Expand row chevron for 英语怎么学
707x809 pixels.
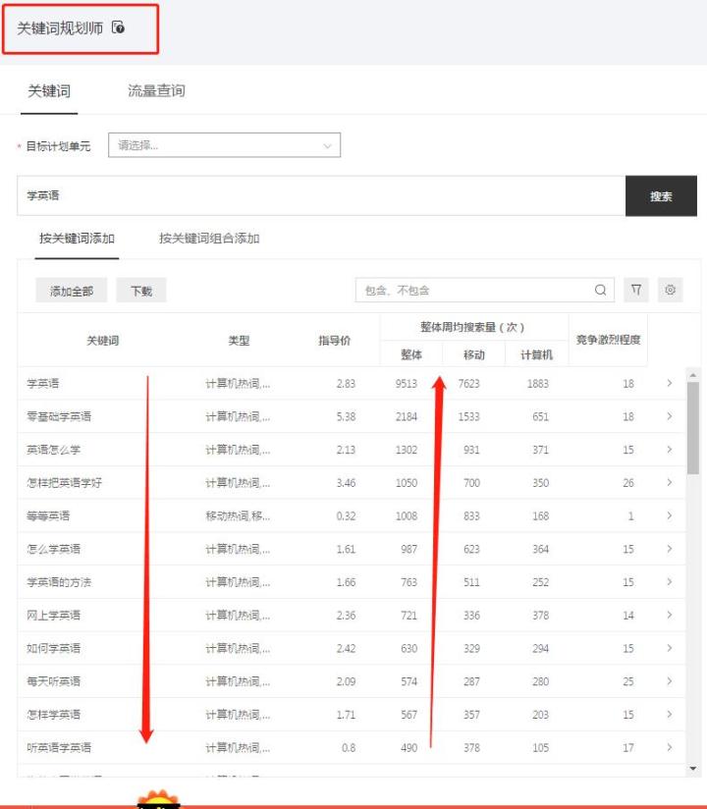[x=670, y=449]
